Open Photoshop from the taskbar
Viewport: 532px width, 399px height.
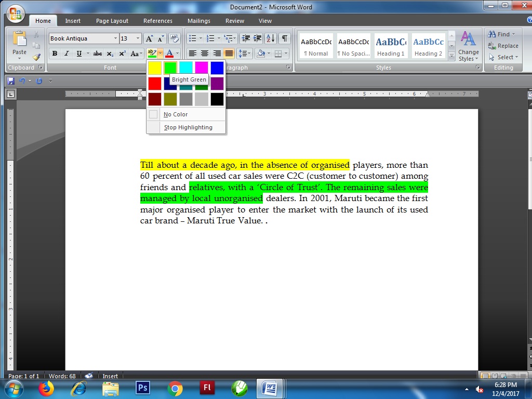tap(142, 388)
